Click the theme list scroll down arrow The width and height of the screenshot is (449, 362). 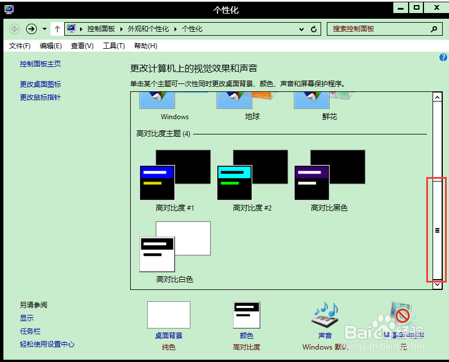coord(437,284)
